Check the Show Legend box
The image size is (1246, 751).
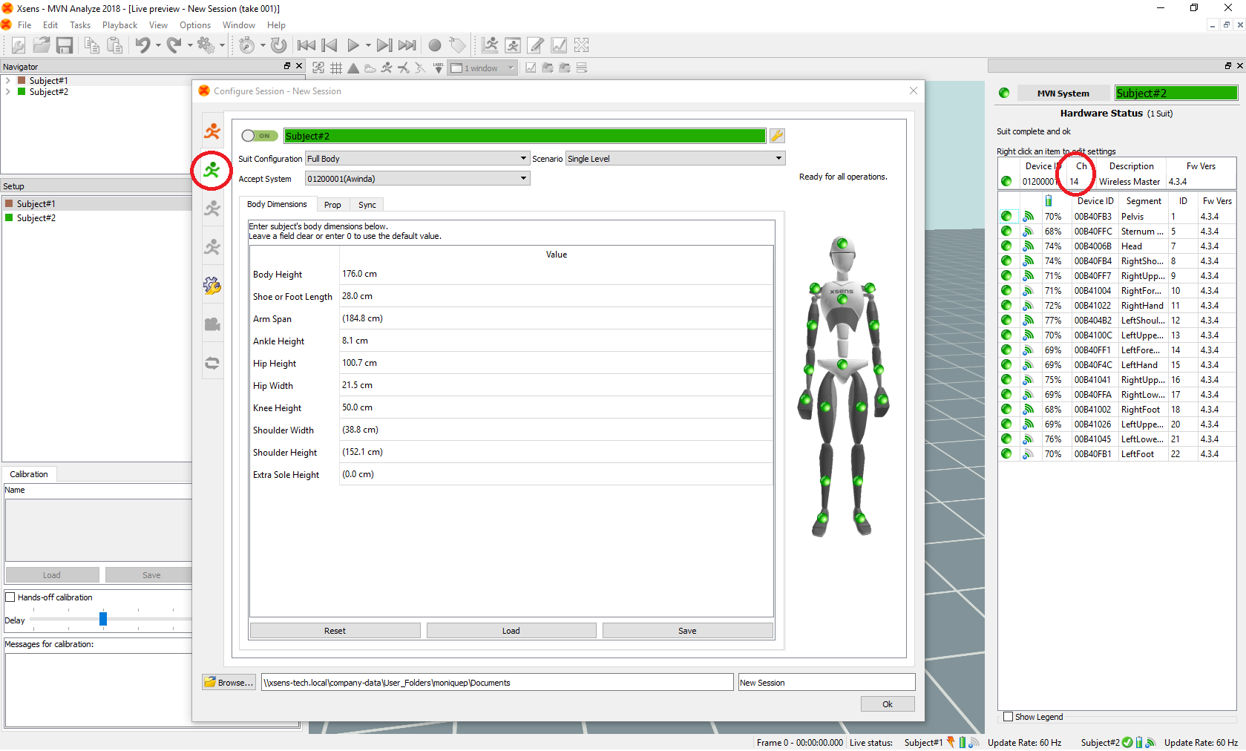[1008, 717]
